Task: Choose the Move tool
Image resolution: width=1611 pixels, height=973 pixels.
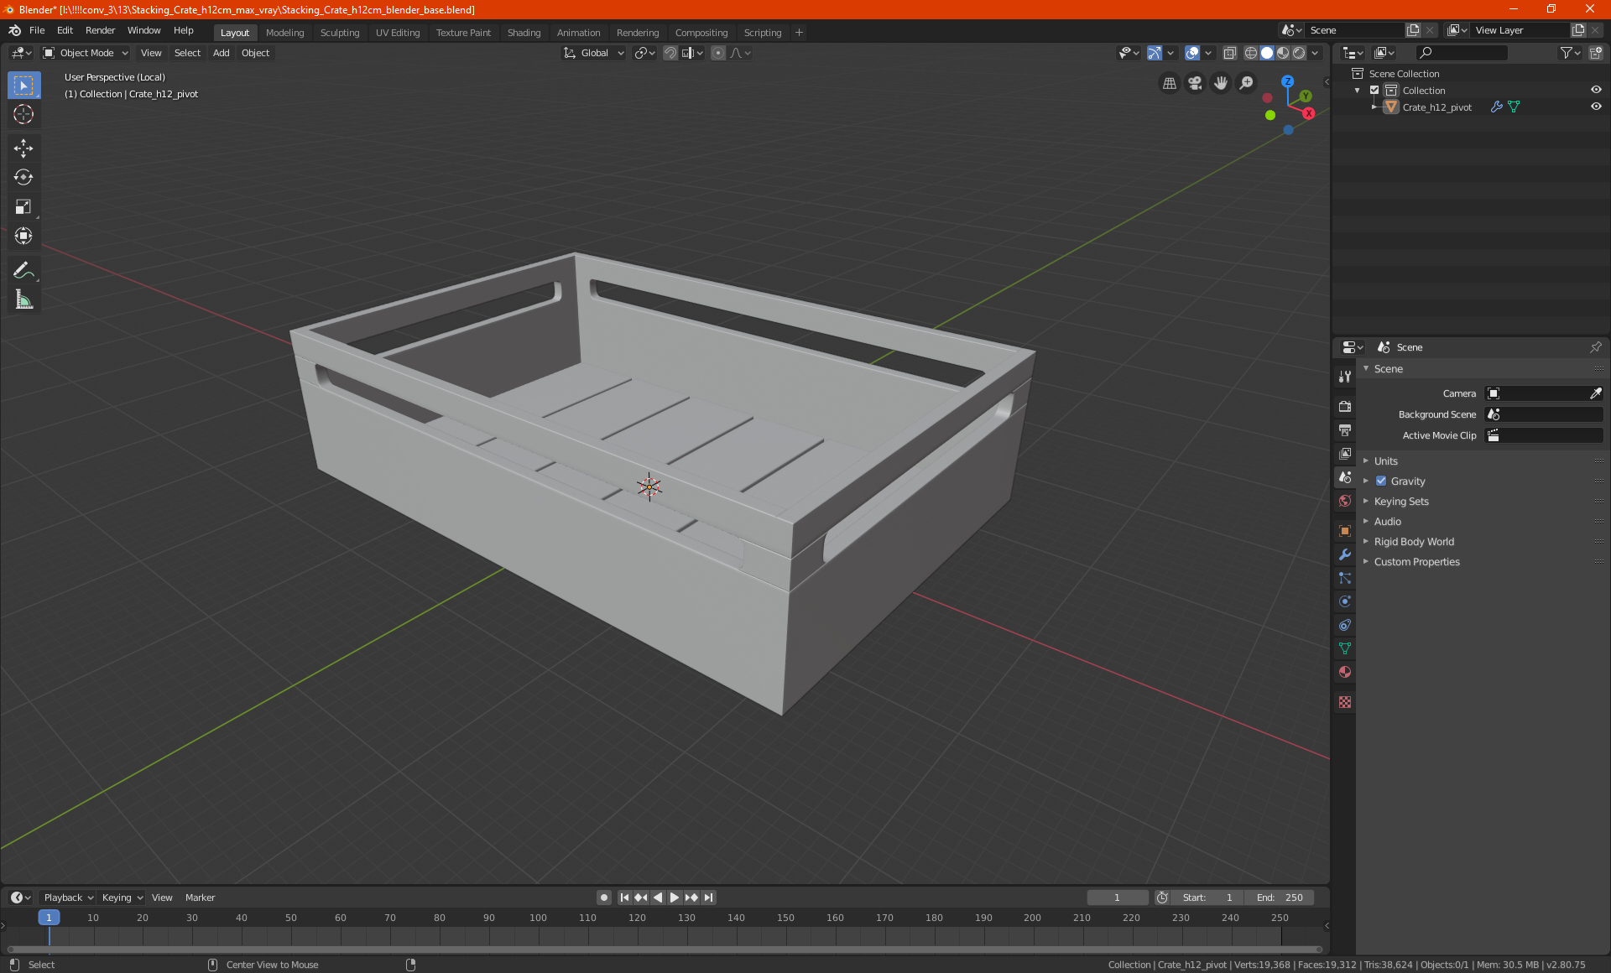Action: [23, 148]
